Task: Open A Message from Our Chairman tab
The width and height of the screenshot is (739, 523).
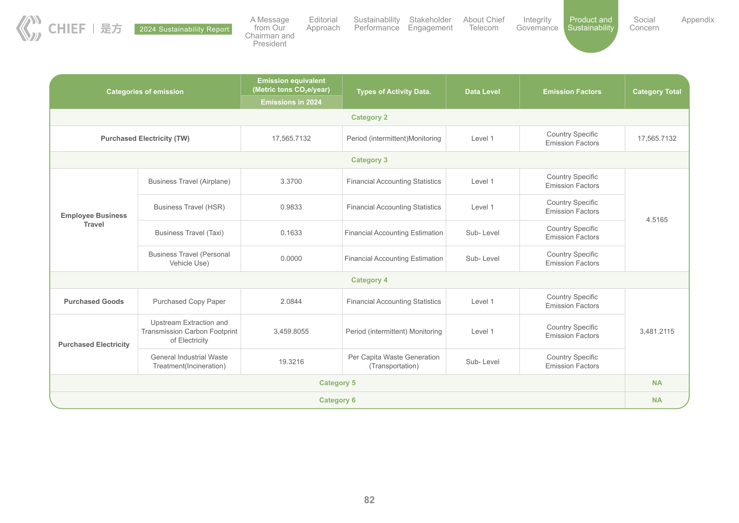Action: [x=270, y=32]
